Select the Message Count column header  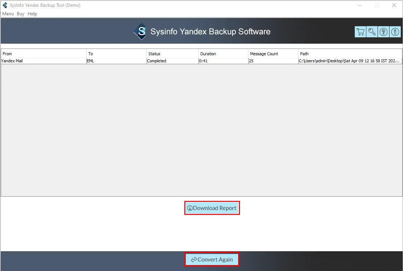(x=273, y=54)
